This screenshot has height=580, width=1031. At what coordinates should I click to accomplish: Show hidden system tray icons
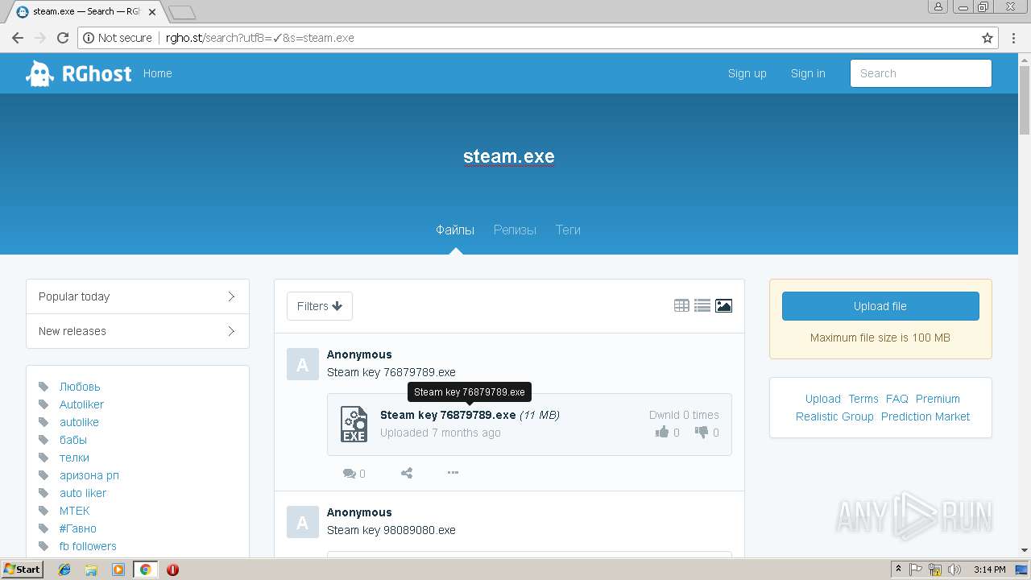coord(898,570)
